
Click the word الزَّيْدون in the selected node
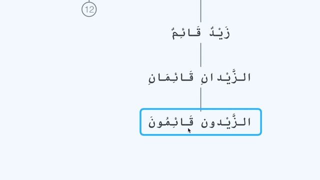click(226, 121)
